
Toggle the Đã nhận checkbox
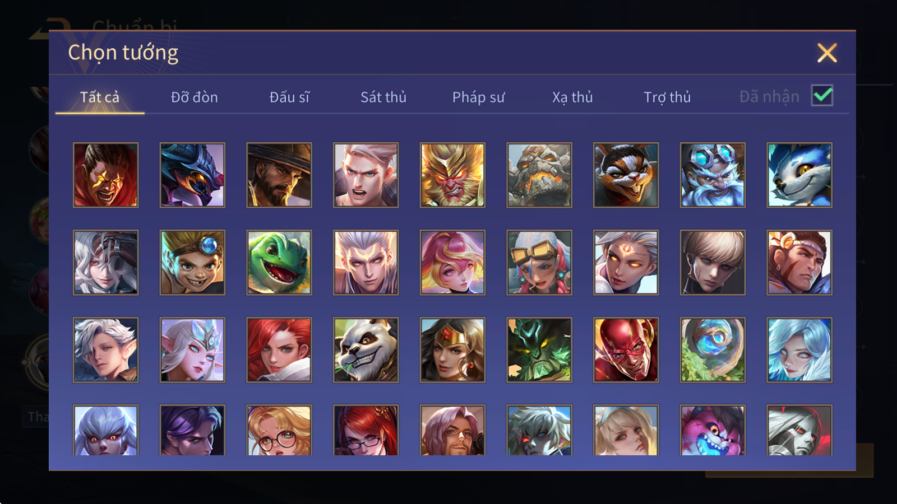822,96
